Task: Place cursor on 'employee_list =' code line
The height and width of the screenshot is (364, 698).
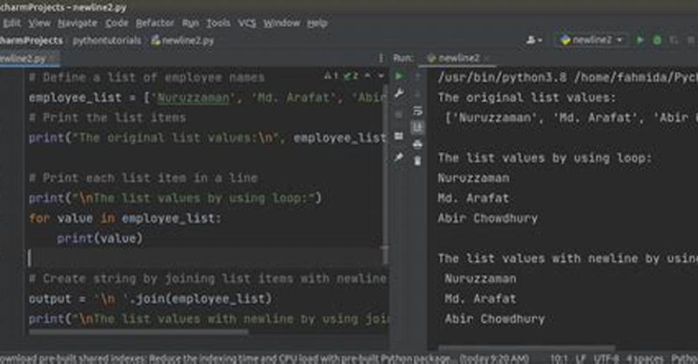Action: 206,98
